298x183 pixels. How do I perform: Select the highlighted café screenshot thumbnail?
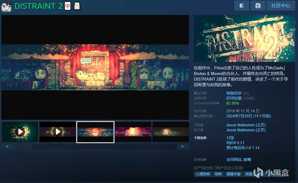[x=95, y=132]
